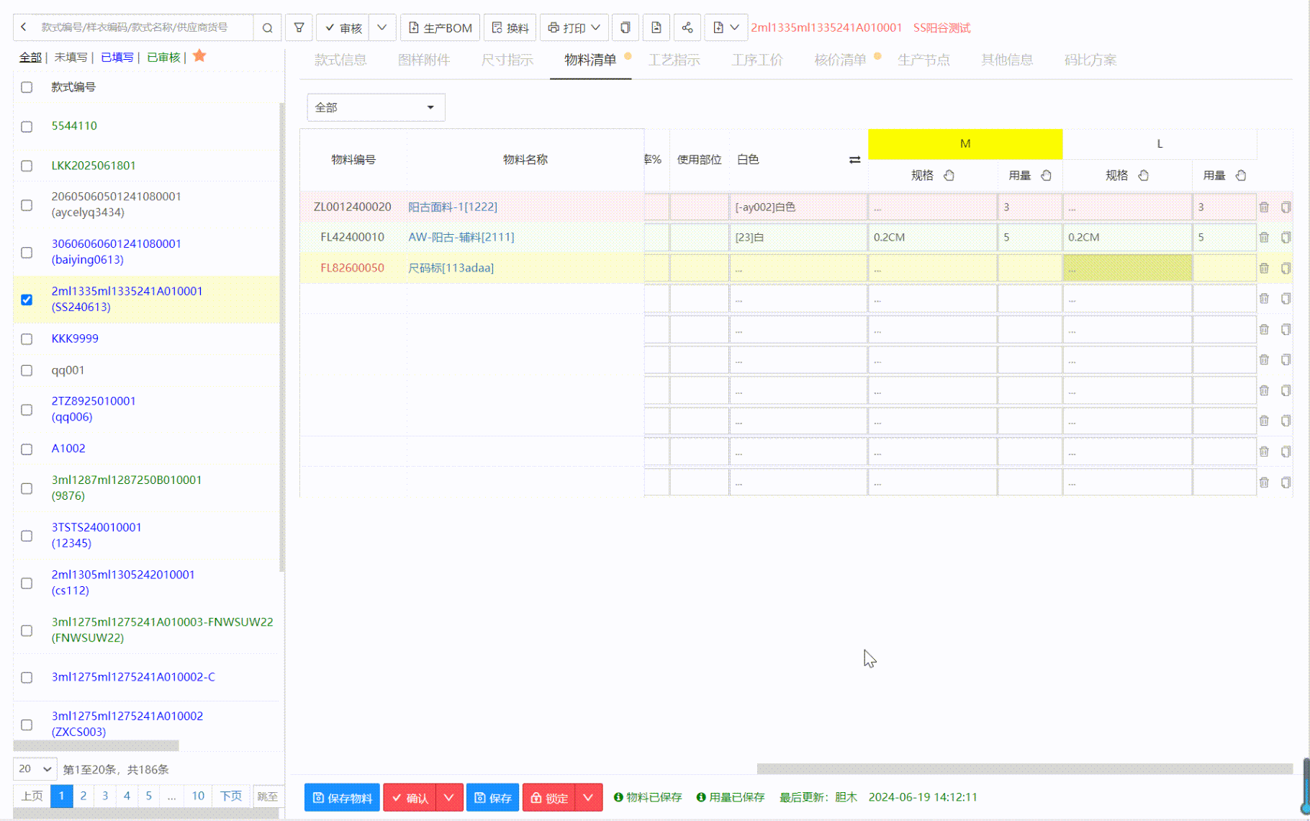Check the box for style 5544110

(x=27, y=127)
